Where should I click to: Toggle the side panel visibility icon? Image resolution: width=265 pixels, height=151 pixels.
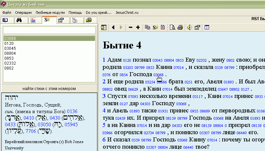pyautogui.click(x=104, y=27)
